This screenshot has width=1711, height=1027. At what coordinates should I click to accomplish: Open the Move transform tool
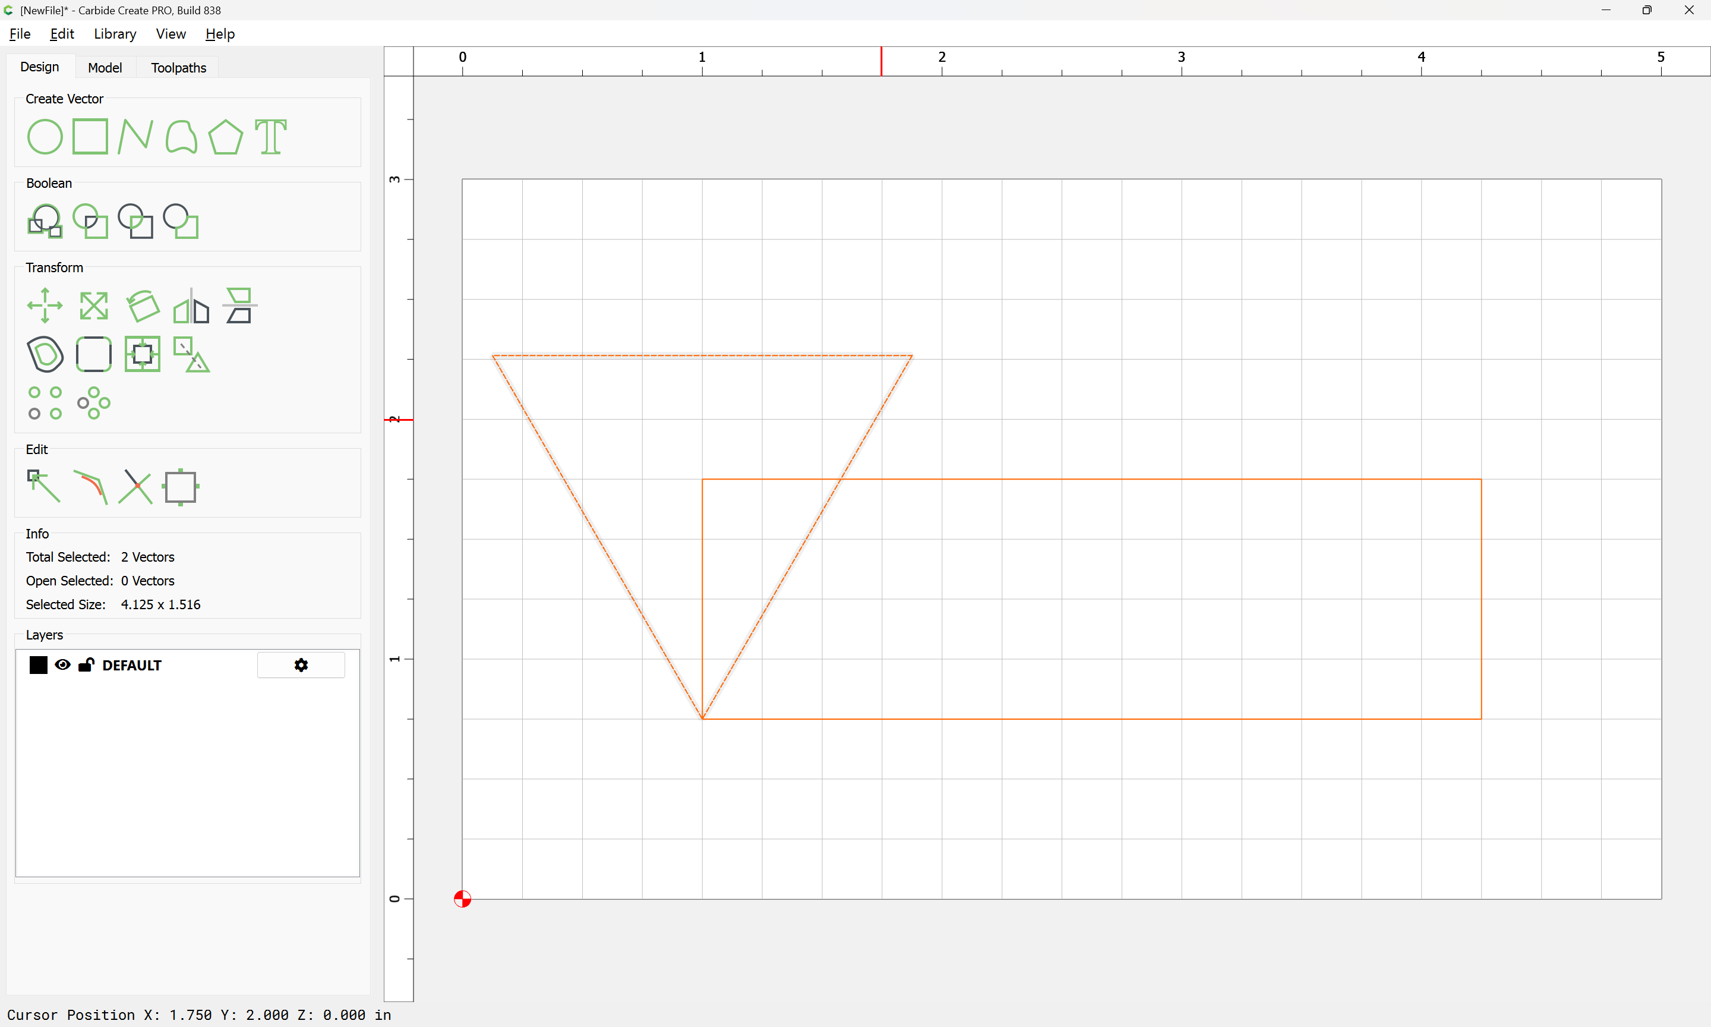tap(45, 305)
